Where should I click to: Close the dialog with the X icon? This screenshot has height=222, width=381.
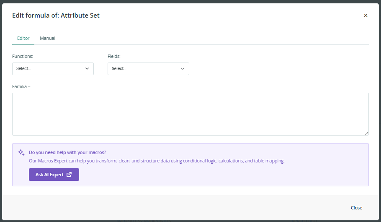[x=366, y=16]
